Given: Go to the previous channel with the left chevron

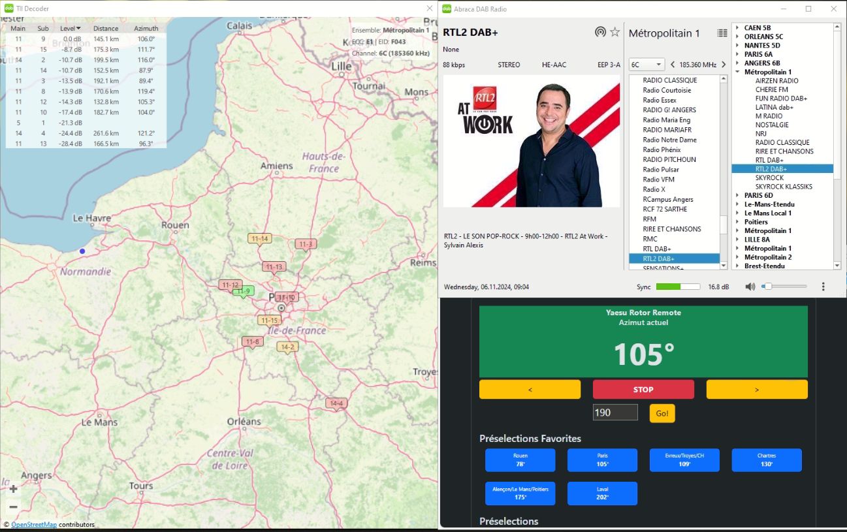Looking at the screenshot, I should [673, 65].
